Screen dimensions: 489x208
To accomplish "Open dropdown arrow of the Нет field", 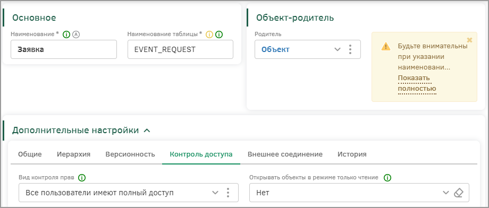I will click(446, 193).
